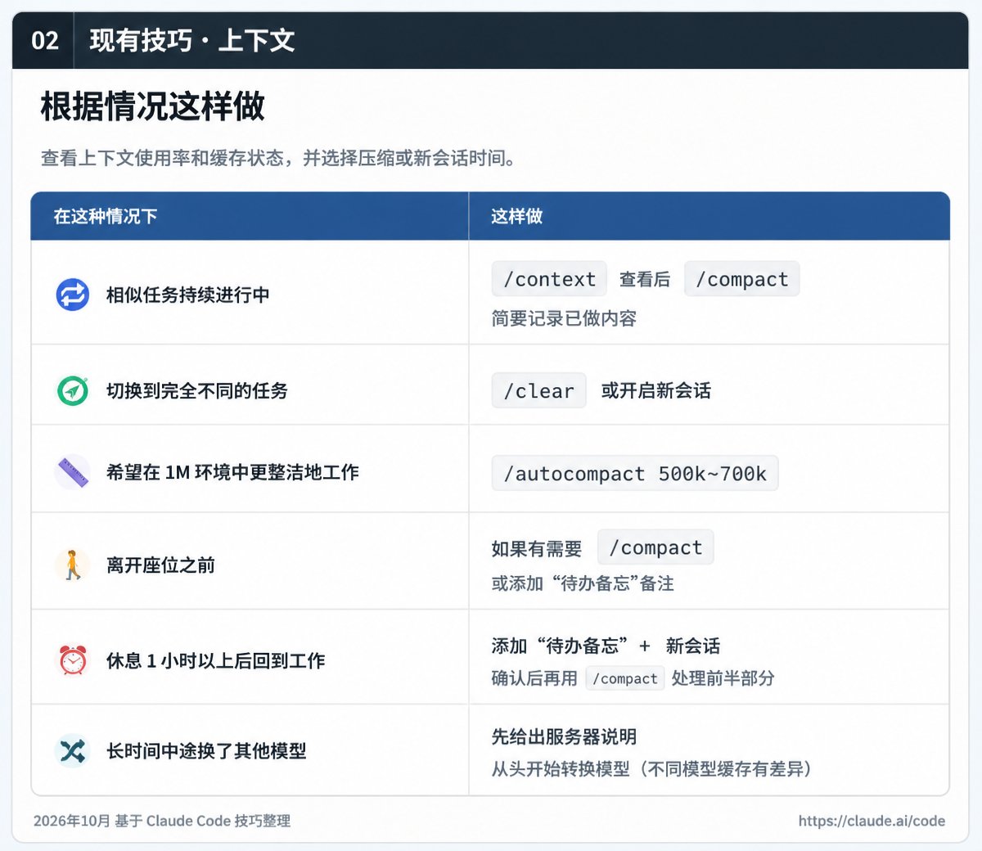Click the text 简要记录已做内容
Image resolution: width=982 pixels, height=851 pixels.
tap(564, 318)
